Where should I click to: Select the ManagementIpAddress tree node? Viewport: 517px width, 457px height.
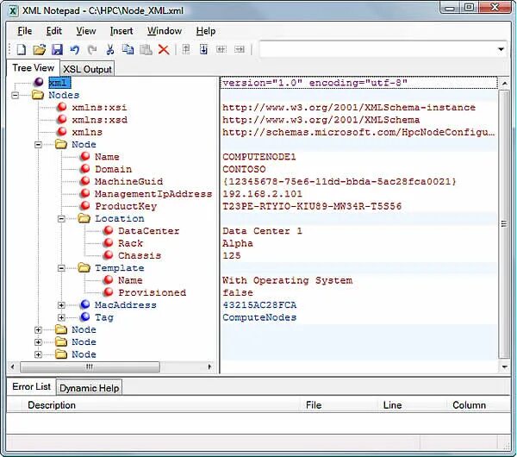pos(153,194)
